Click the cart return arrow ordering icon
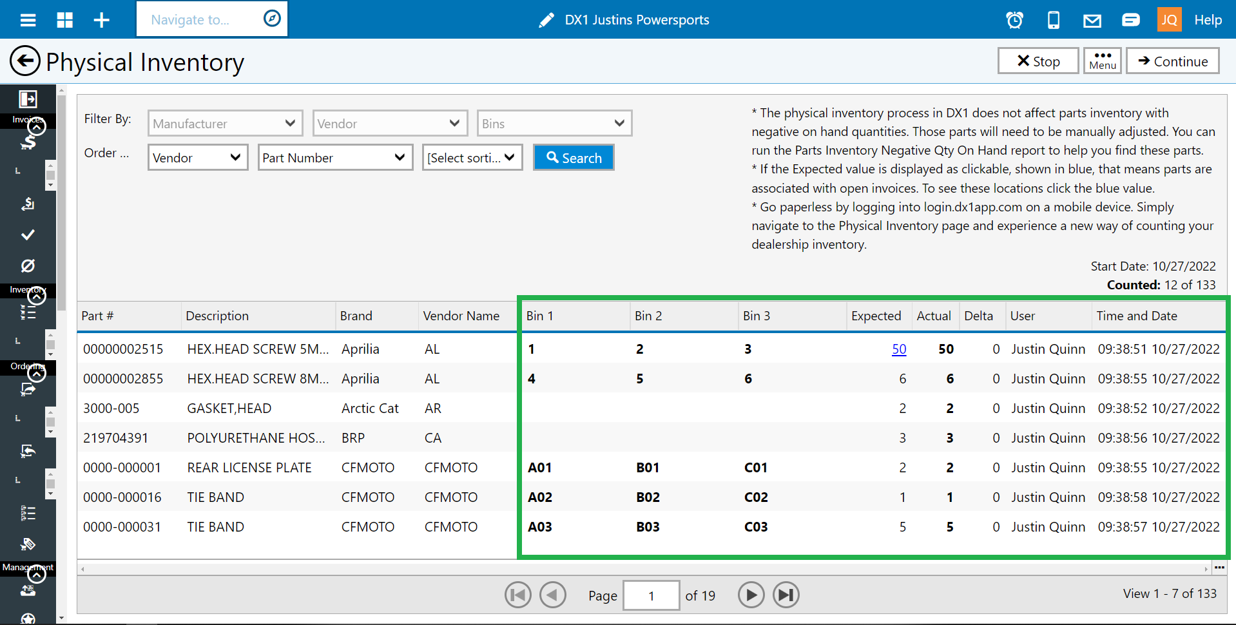This screenshot has width=1236, height=625. coord(28,450)
